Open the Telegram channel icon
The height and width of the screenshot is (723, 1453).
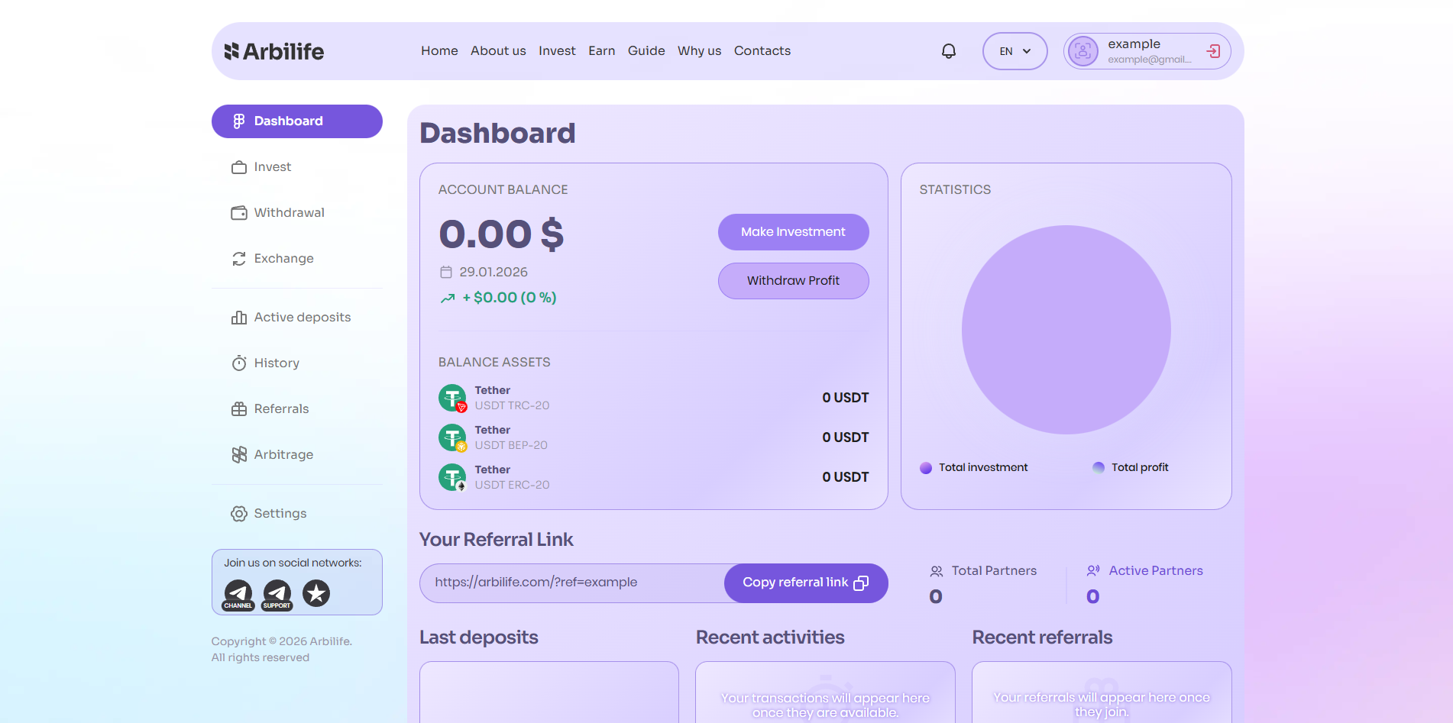[238, 593]
